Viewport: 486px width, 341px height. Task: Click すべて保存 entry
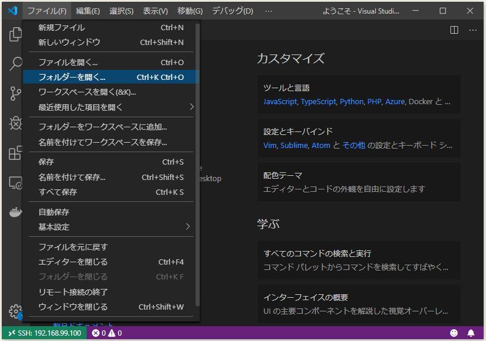[x=111, y=192]
